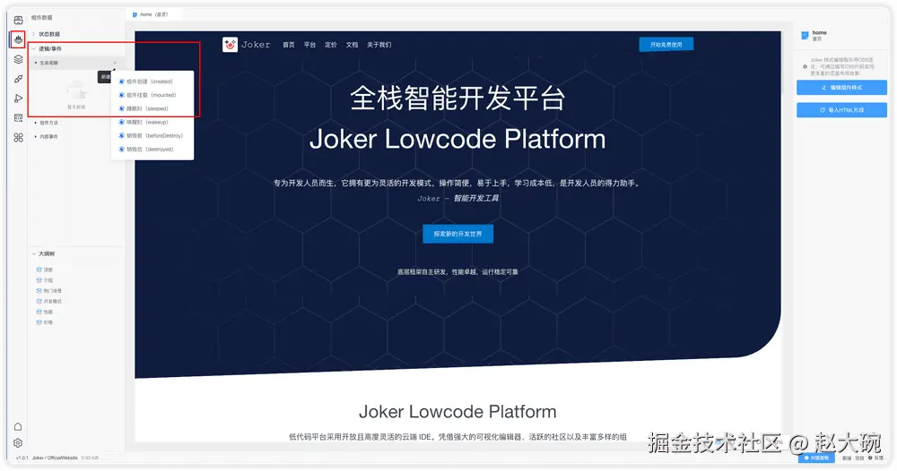The image size is (897, 471).
Task: Select 唤醒时 (wakeup) lifecycle option
Action: coord(152,122)
